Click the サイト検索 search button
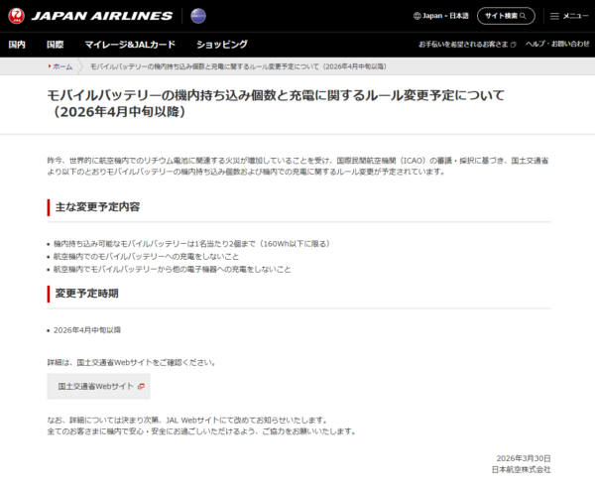The height and width of the screenshot is (487, 595). (x=506, y=16)
